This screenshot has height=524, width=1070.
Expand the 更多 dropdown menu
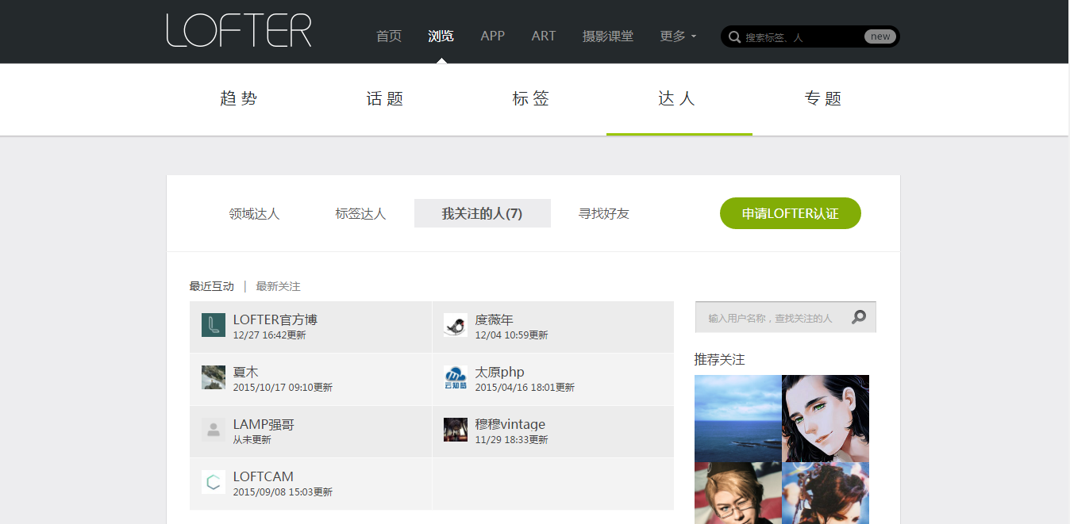click(x=678, y=36)
